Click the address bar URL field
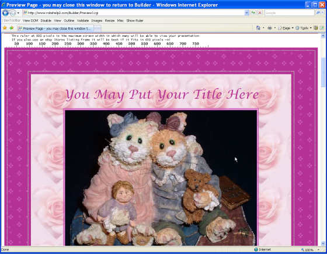327x254 pixels. pyautogui.click(x=134, y=13)
